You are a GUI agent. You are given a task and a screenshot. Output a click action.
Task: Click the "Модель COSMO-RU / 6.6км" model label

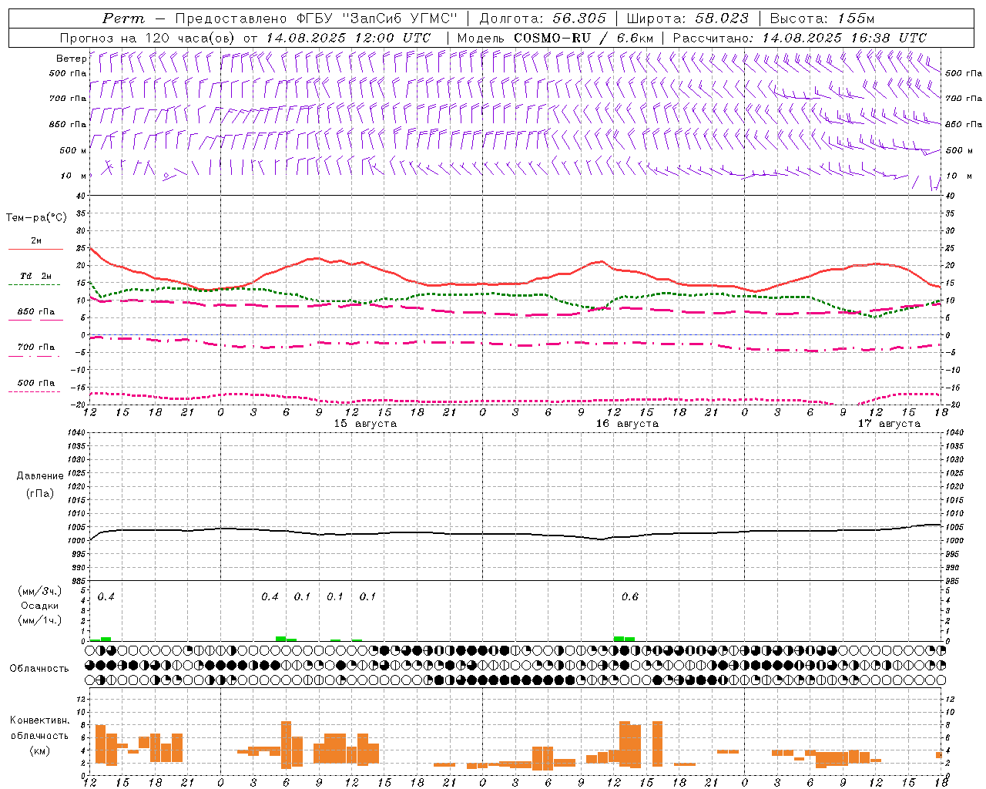555,38
